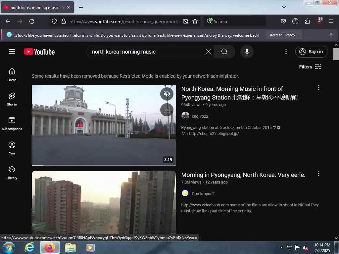The height and width of the screenshot is (254, 339).
Task: Open the Action Center flag icon
Action: pos(298,248)
